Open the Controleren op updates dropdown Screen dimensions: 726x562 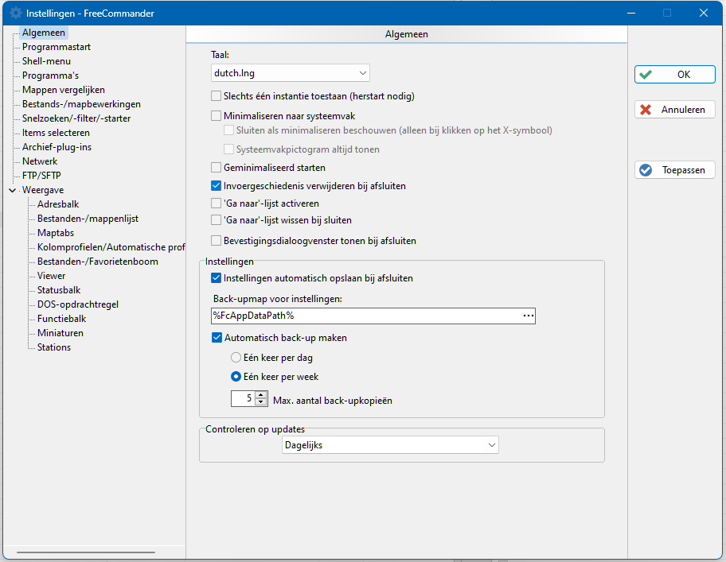[390, 445]
